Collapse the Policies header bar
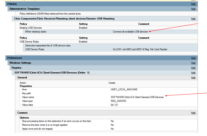Viewport: 207px width, 136px height. point(102,4)
